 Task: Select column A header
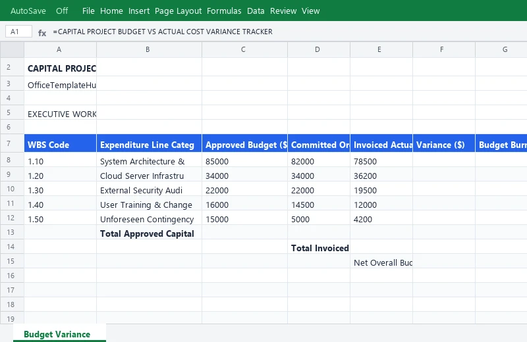click(x=60, y=49)
